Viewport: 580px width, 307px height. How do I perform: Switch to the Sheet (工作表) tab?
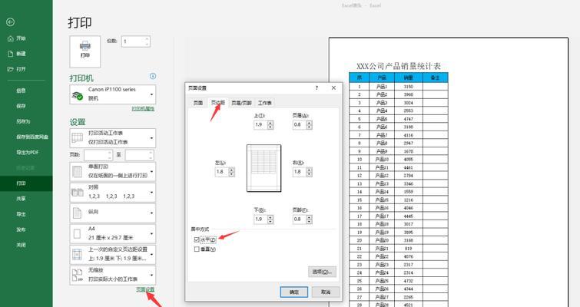pos(265,102)
